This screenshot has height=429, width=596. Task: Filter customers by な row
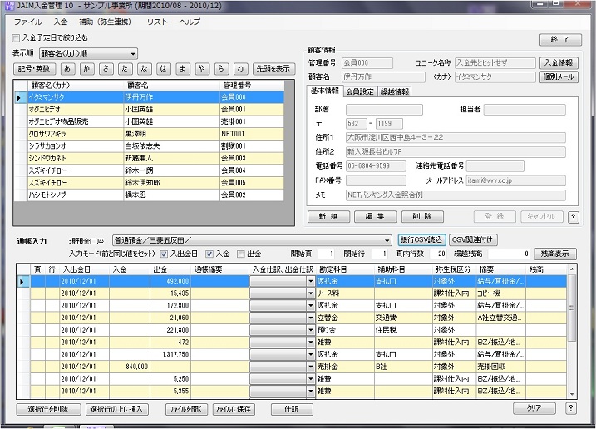(x=144, y=68)
